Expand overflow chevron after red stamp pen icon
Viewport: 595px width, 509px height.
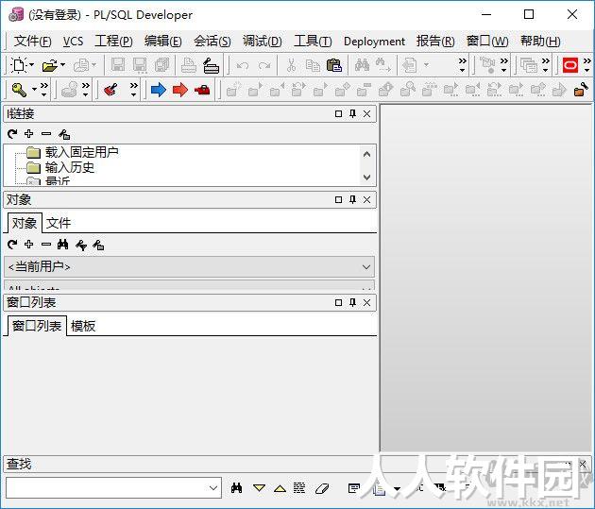[x=133, y=89]
